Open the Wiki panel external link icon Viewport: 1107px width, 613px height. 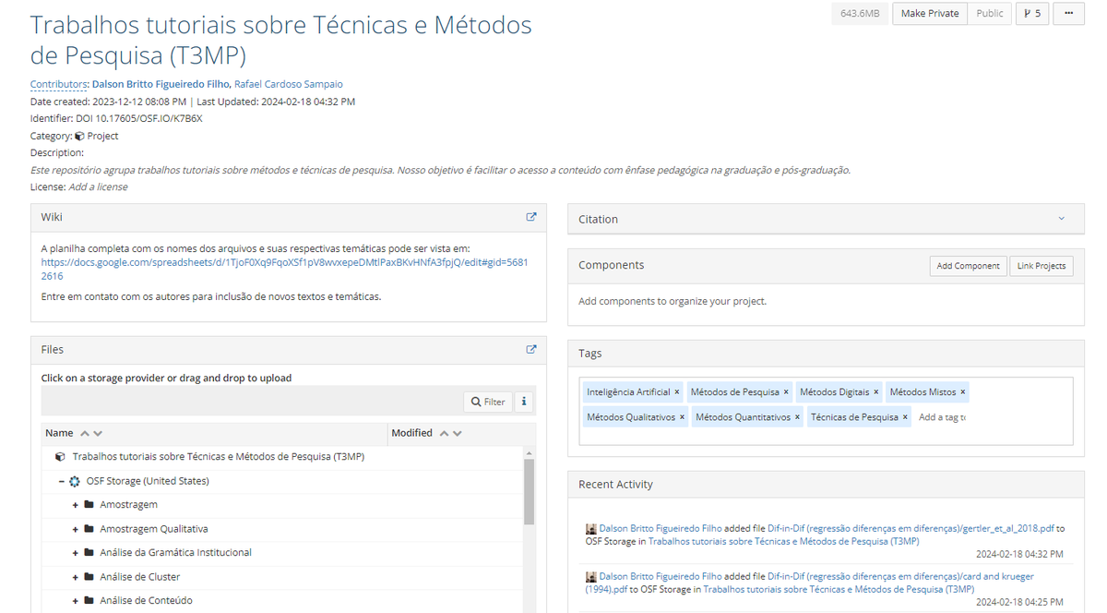pos(531,217)
